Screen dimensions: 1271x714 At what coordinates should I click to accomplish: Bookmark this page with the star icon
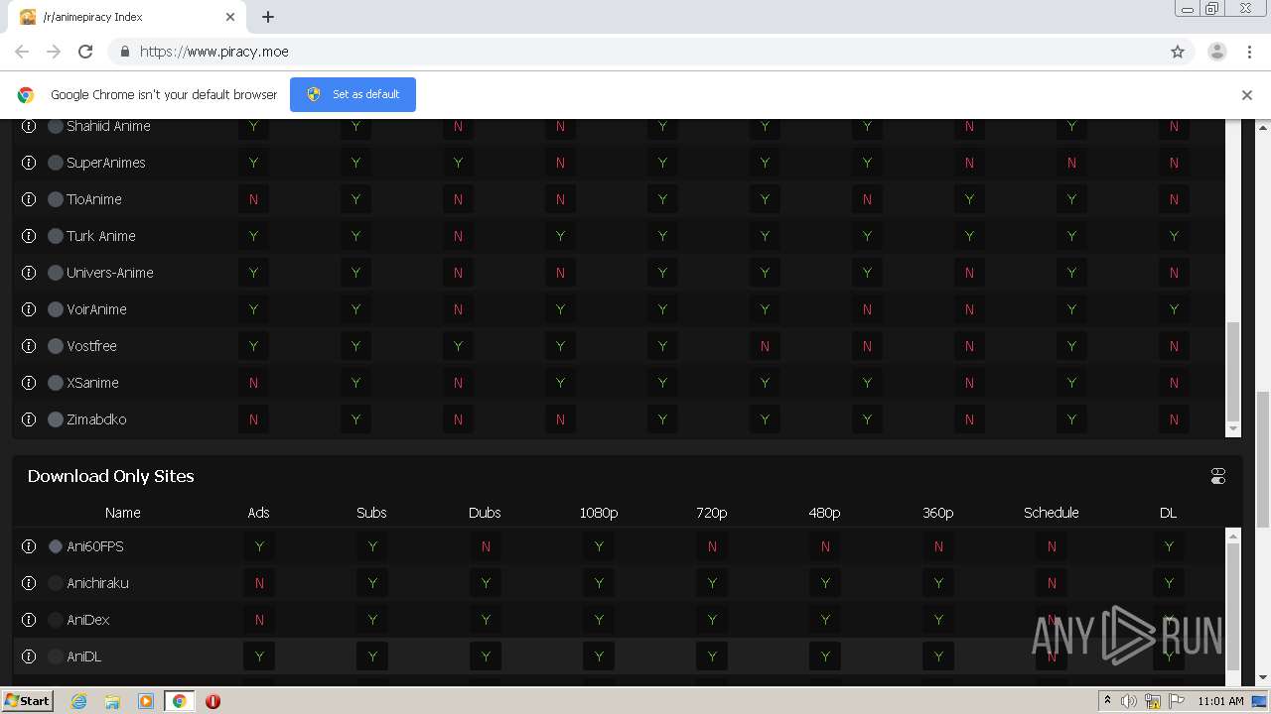click(1178, 52)
